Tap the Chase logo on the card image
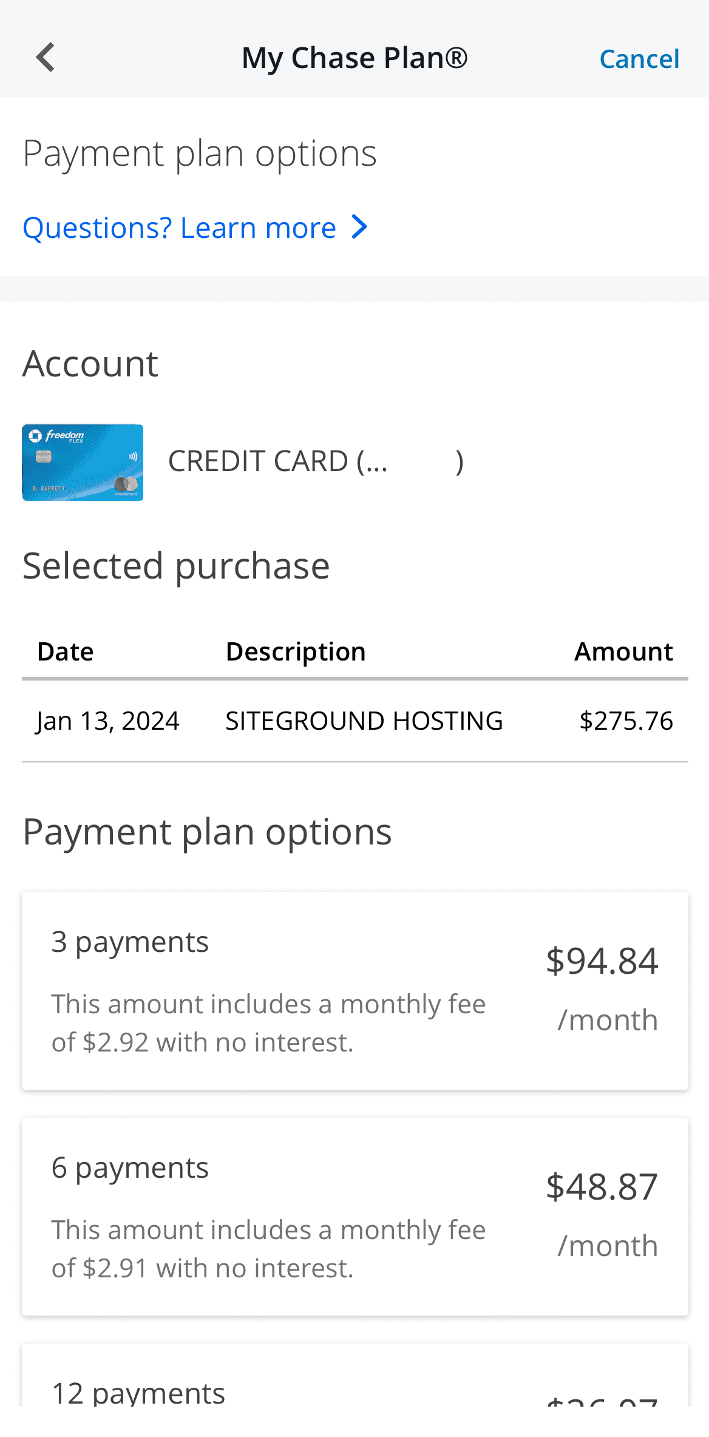Image resolution: width=709 pixels, height=1437 pixels. coord(35,437)
